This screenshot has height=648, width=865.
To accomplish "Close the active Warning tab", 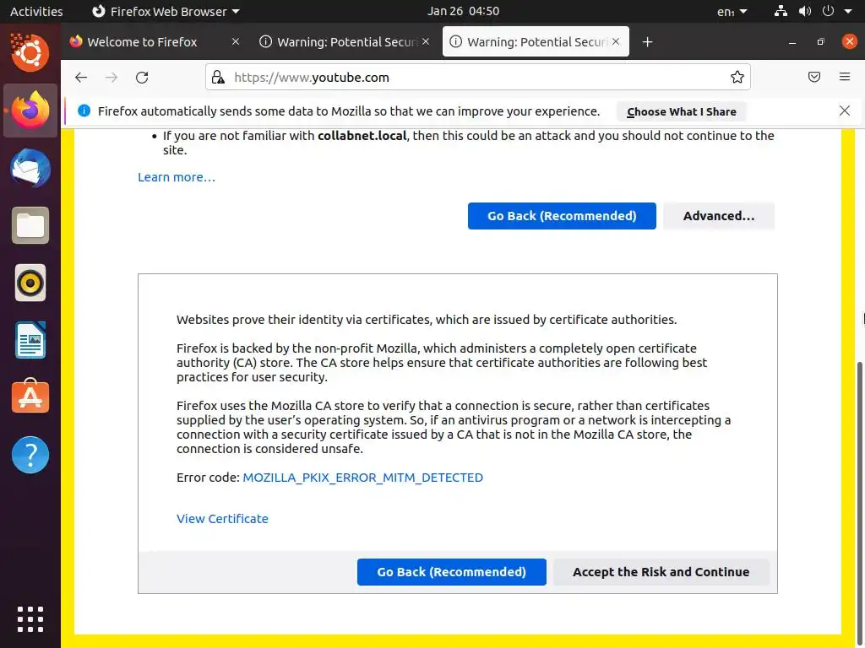I will [616, 42].
